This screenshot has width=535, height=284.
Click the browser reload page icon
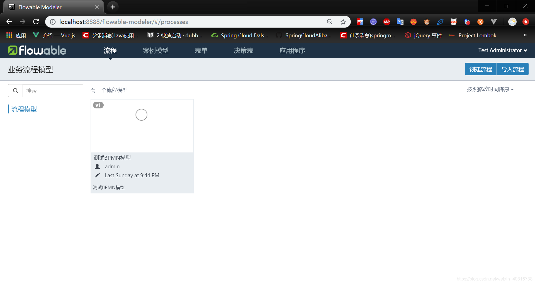tap(36, 21)
